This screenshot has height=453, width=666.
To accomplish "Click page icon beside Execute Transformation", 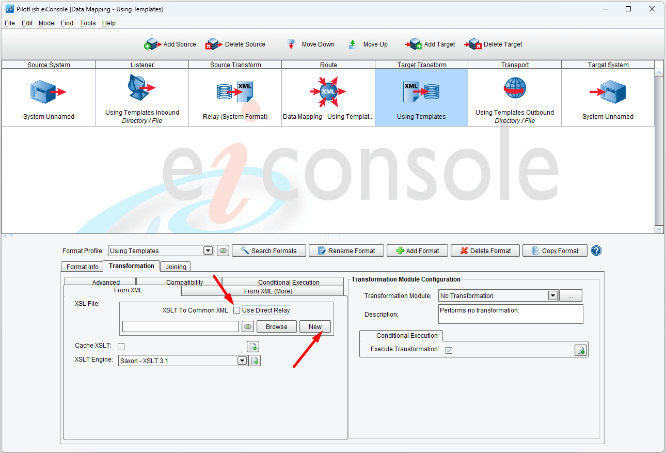I will click(x=581, y=350).
